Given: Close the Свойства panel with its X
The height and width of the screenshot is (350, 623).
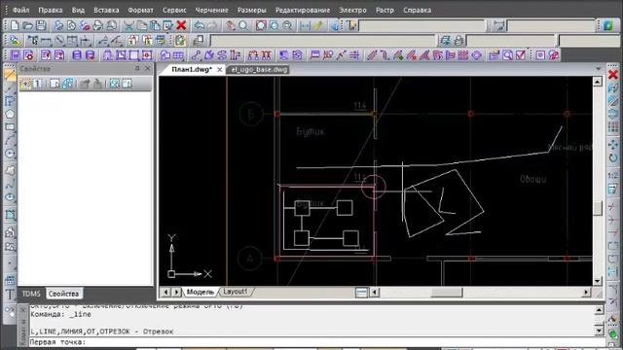Looking at the screenshot, I should point(148,68).
